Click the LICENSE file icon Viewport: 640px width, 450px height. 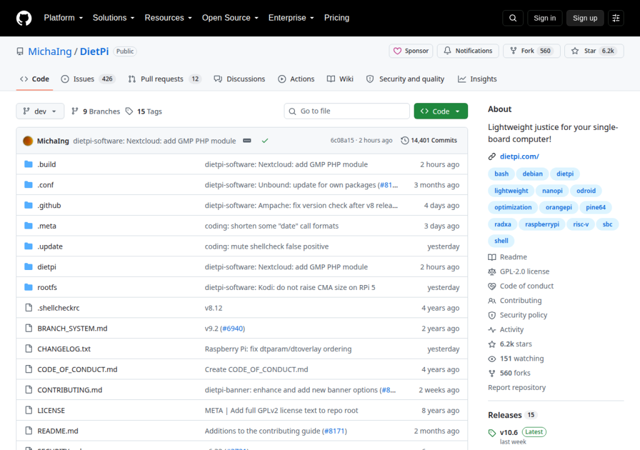(29, 410)
